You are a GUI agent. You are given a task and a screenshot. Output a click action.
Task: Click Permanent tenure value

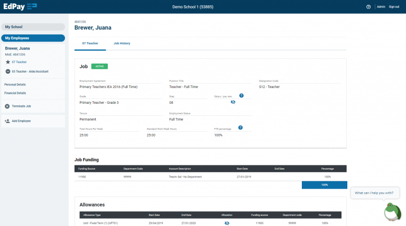coord(88,120)
